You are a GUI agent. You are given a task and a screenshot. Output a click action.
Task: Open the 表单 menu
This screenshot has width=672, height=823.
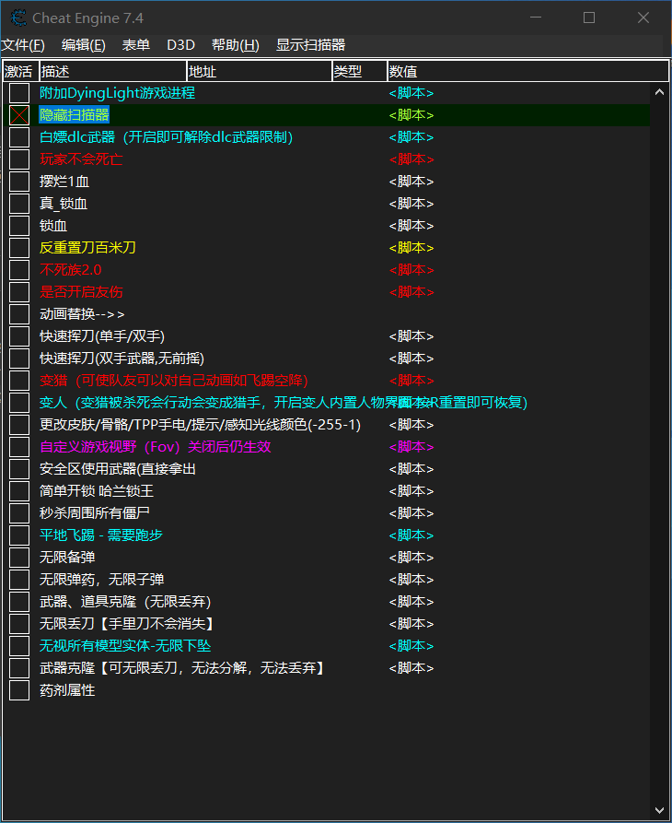click(x=135, y=45)
